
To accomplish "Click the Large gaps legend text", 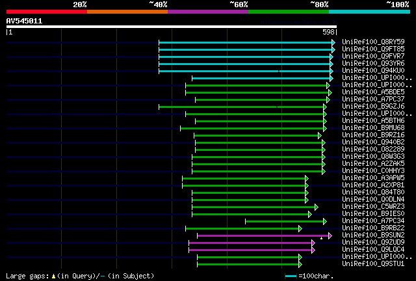I will [x=80, y=276].
